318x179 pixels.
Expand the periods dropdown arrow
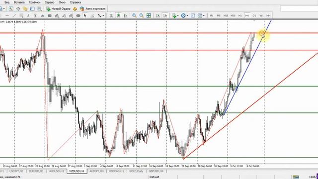pyautogui.click(x=187, y=15)
